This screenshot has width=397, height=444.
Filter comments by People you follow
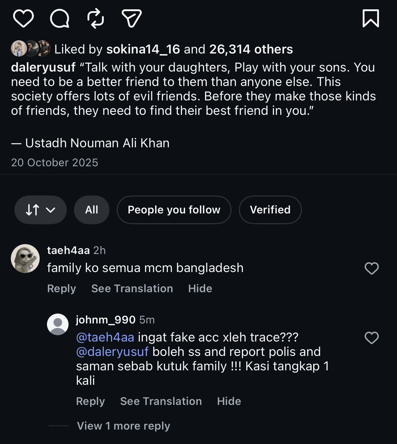click(x=174, y=210)
